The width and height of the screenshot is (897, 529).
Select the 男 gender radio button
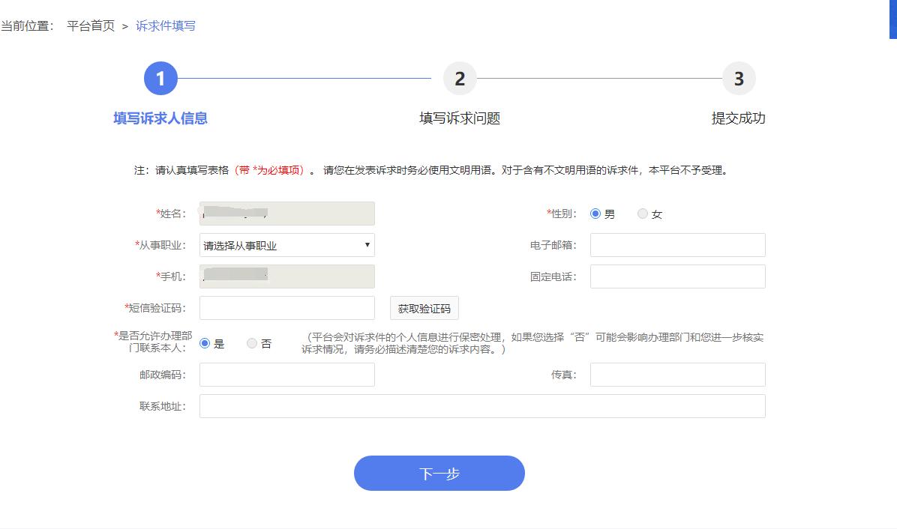click(595, 214)
